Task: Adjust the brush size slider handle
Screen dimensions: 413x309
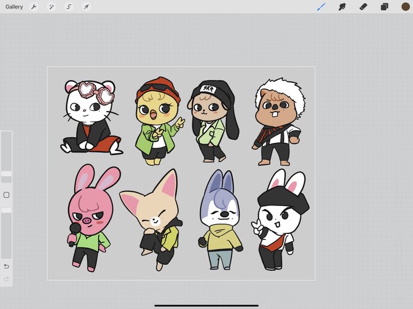Action: click(6, 174)
